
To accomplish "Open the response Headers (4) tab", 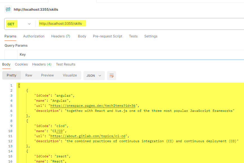I will point(42,64).
